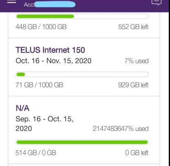Open TELUS Internet 150 usage heading
Viewport: 170px width, 166px height.
(x=50, y=50)
